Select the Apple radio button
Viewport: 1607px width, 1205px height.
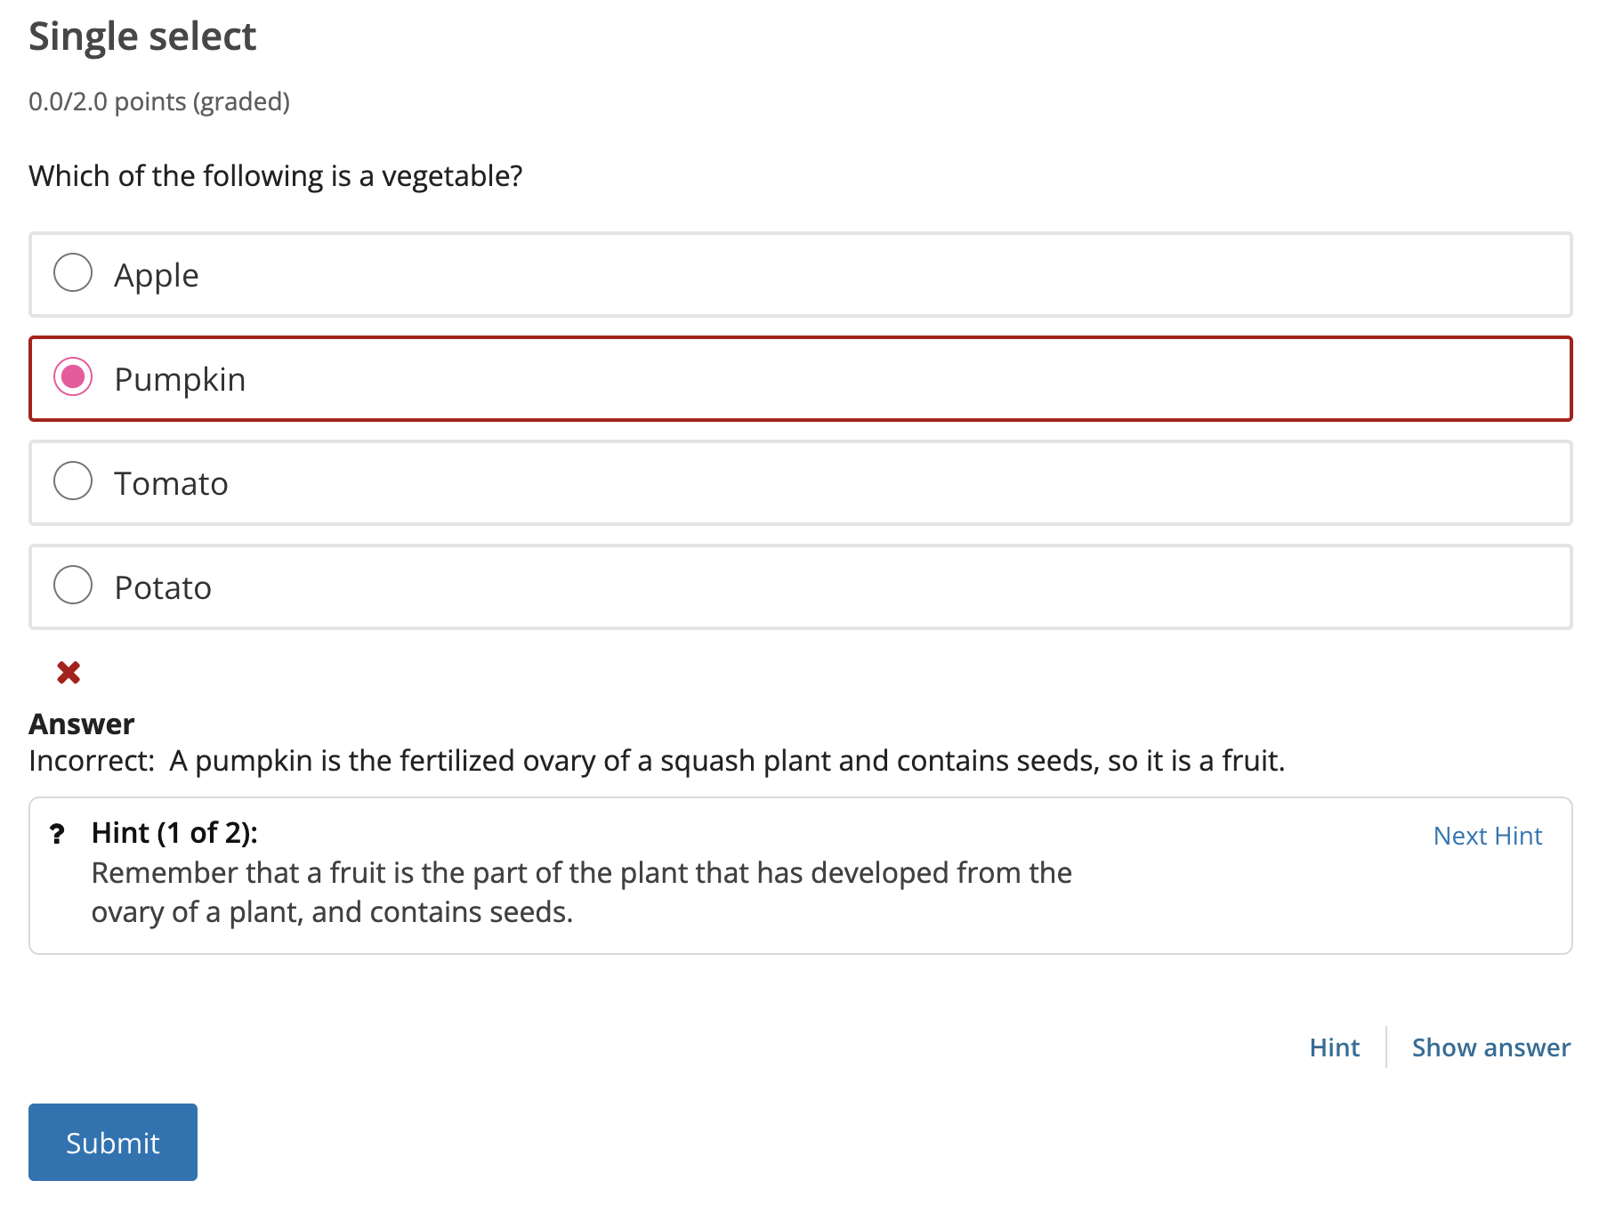[x=73, y=273]
